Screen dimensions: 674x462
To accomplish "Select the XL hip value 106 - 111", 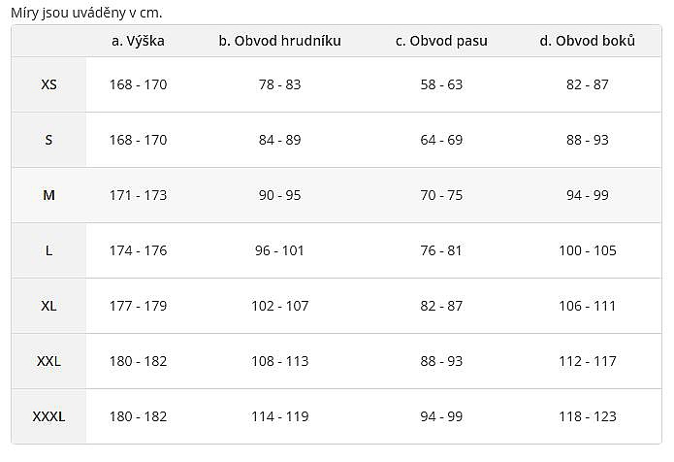I will click(x=587, y=306).
